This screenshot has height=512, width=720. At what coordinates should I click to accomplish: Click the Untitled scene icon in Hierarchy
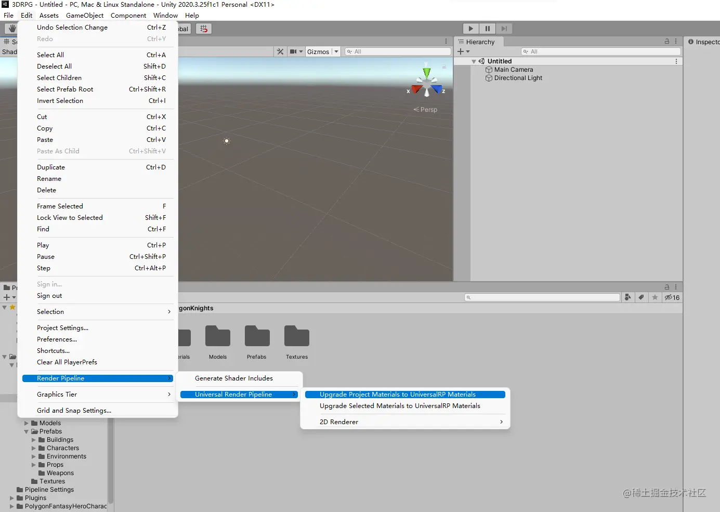point(481,61)
